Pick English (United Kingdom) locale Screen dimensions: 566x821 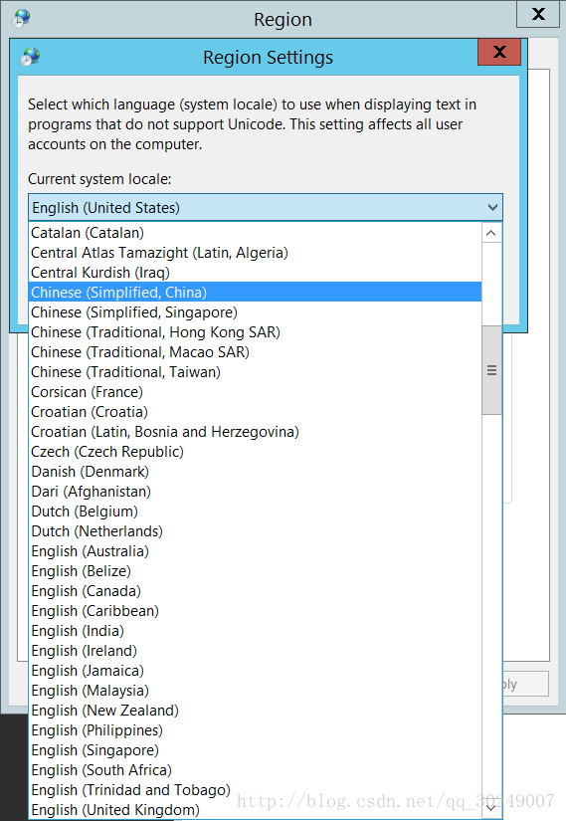255,809
